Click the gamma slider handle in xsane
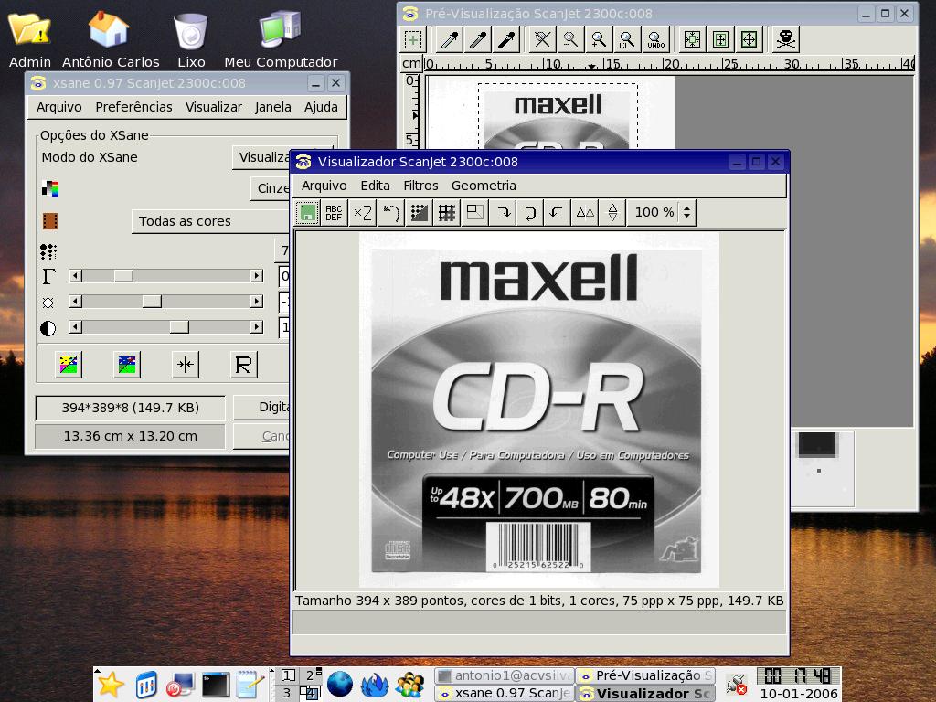 tap(123, 276)
